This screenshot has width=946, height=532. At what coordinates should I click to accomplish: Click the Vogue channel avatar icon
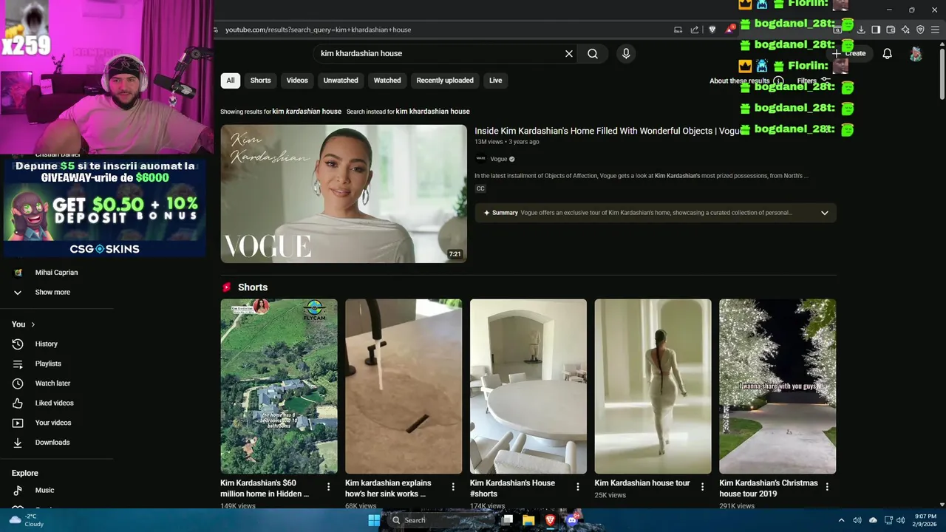coord(480,159)
